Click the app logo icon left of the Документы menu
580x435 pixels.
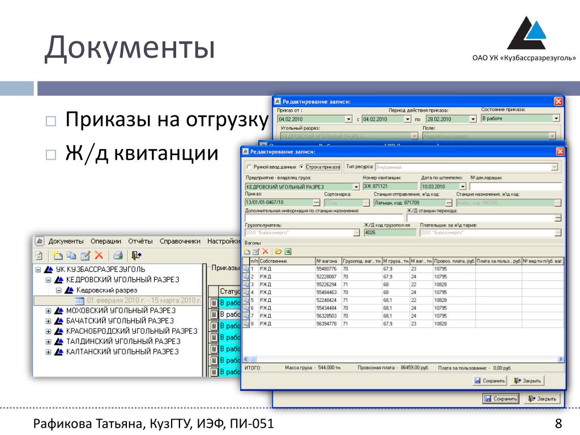[x=40, y=241]
